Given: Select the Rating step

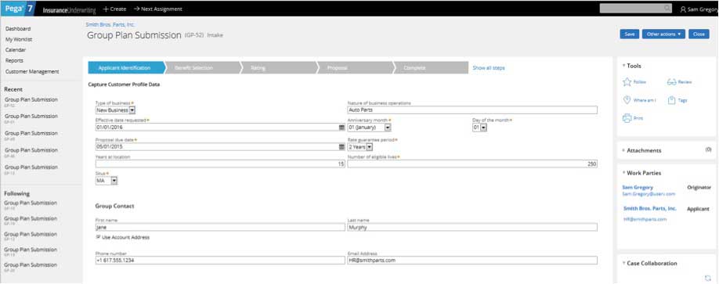Looking at the screenshot, I should point(280,68).
